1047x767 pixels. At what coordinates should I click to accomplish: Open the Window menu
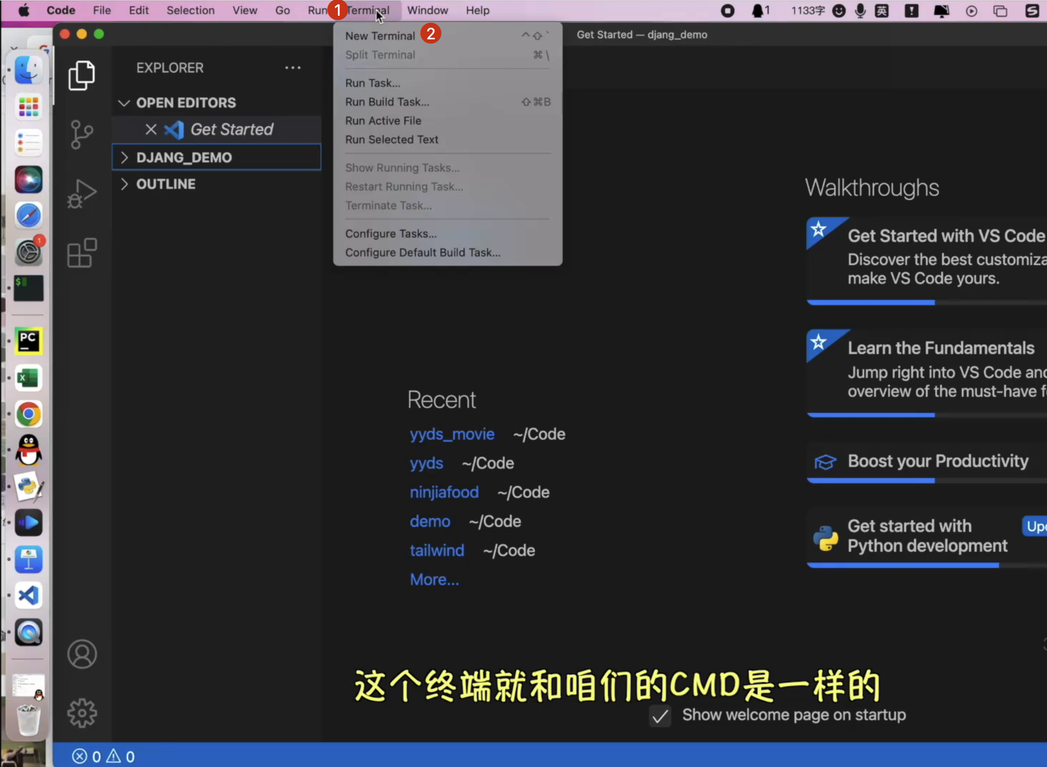pyautogui.click(x=428, y=10)
